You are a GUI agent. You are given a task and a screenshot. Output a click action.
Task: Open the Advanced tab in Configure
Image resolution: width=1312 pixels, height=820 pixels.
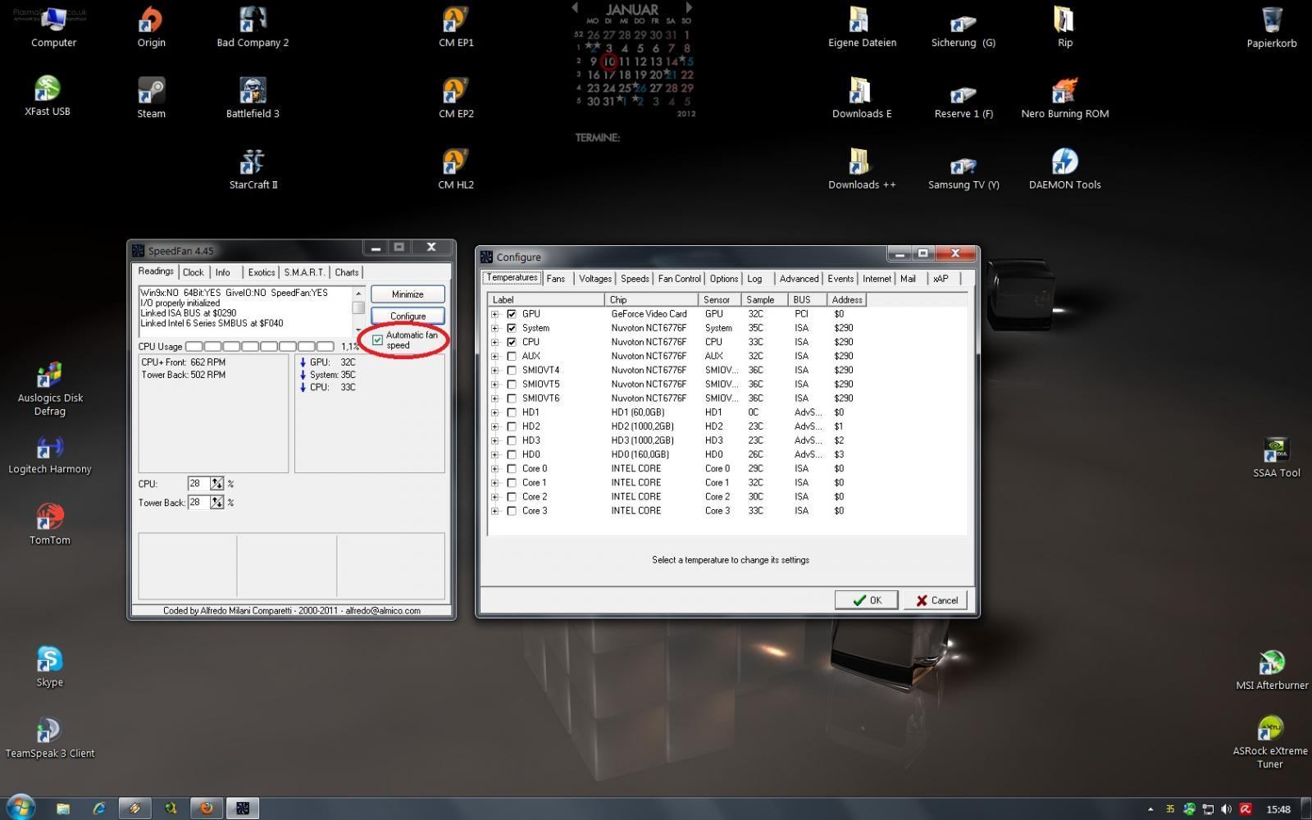click(x=799, y=279)
